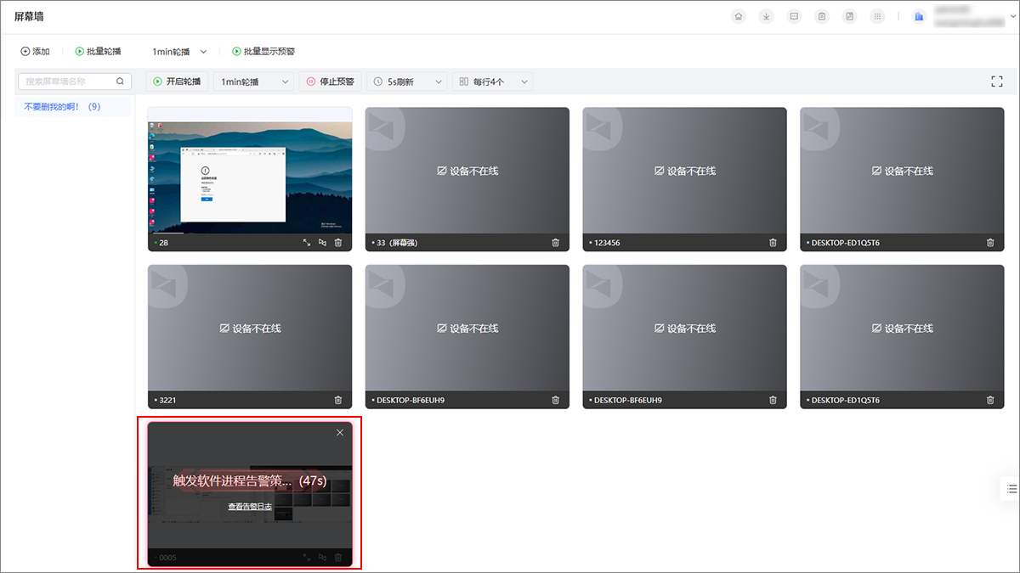Click the home icon in the header
This screenshot has width=1020, height=573.
[739, 16]
